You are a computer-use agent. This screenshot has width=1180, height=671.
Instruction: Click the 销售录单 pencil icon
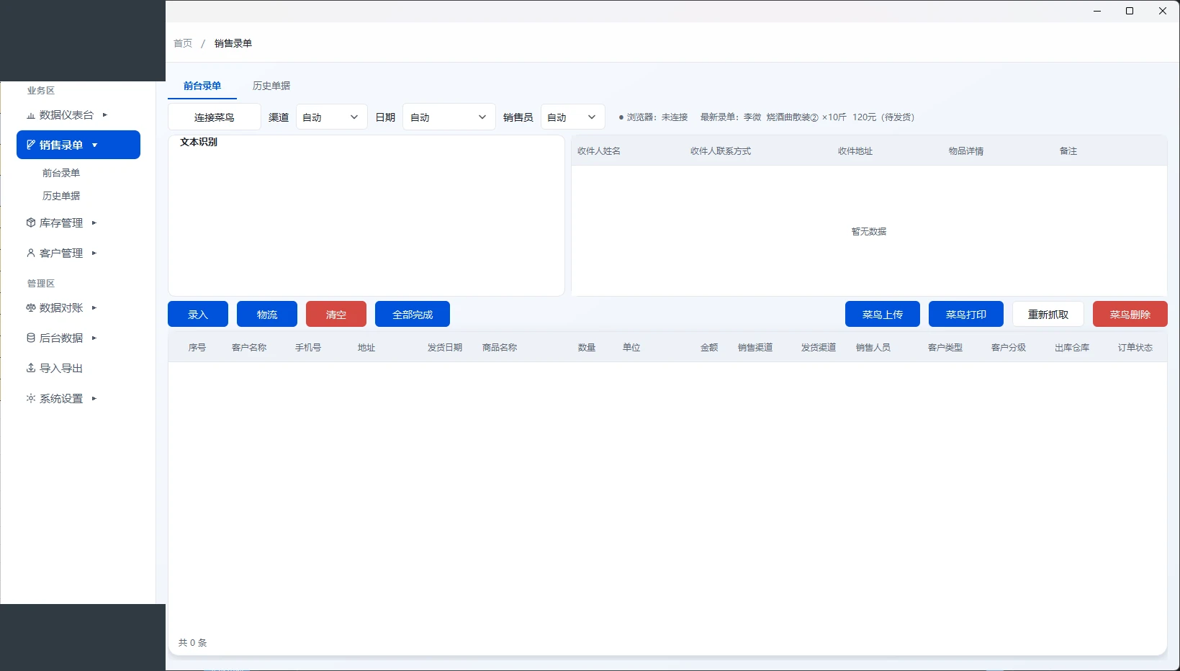31,145
